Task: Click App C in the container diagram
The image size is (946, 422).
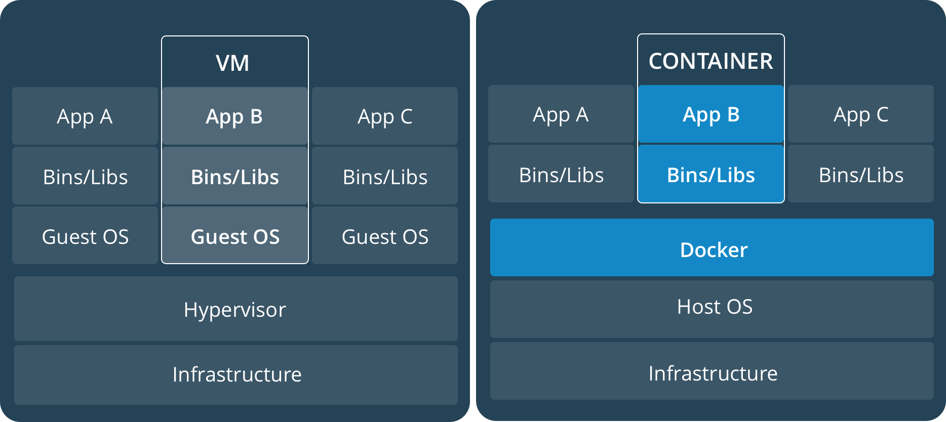Action: [x=861, y=114]
